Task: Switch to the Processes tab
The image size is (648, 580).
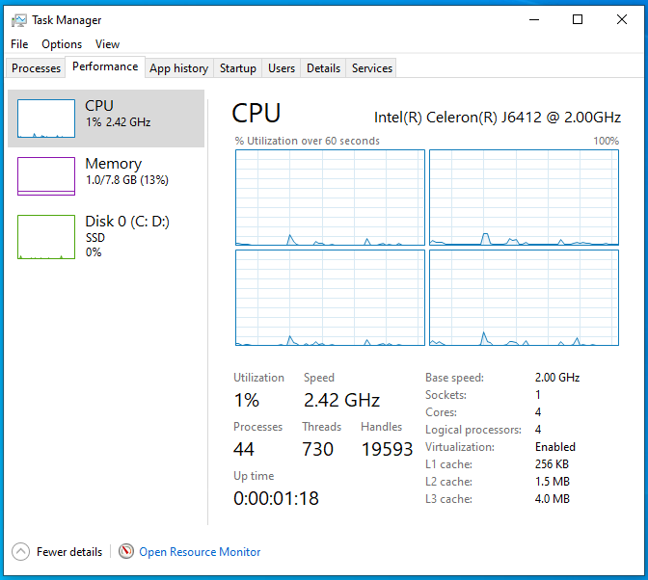Action: click(x=36, y=68)
